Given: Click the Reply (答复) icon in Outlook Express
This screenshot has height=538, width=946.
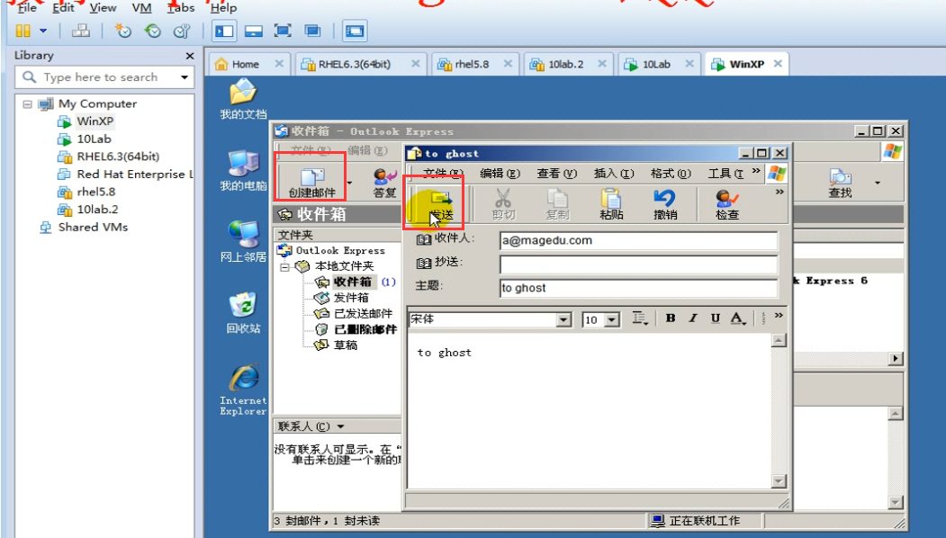Looking at the screenshot, I should (x=384, y=183).
